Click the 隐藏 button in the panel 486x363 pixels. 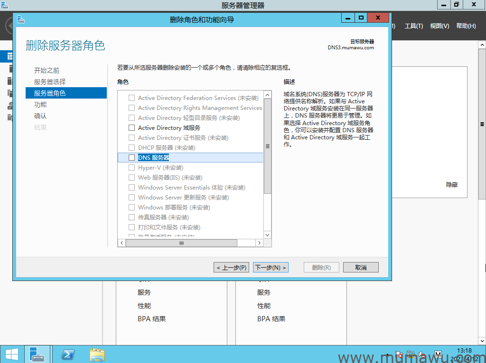452,185
